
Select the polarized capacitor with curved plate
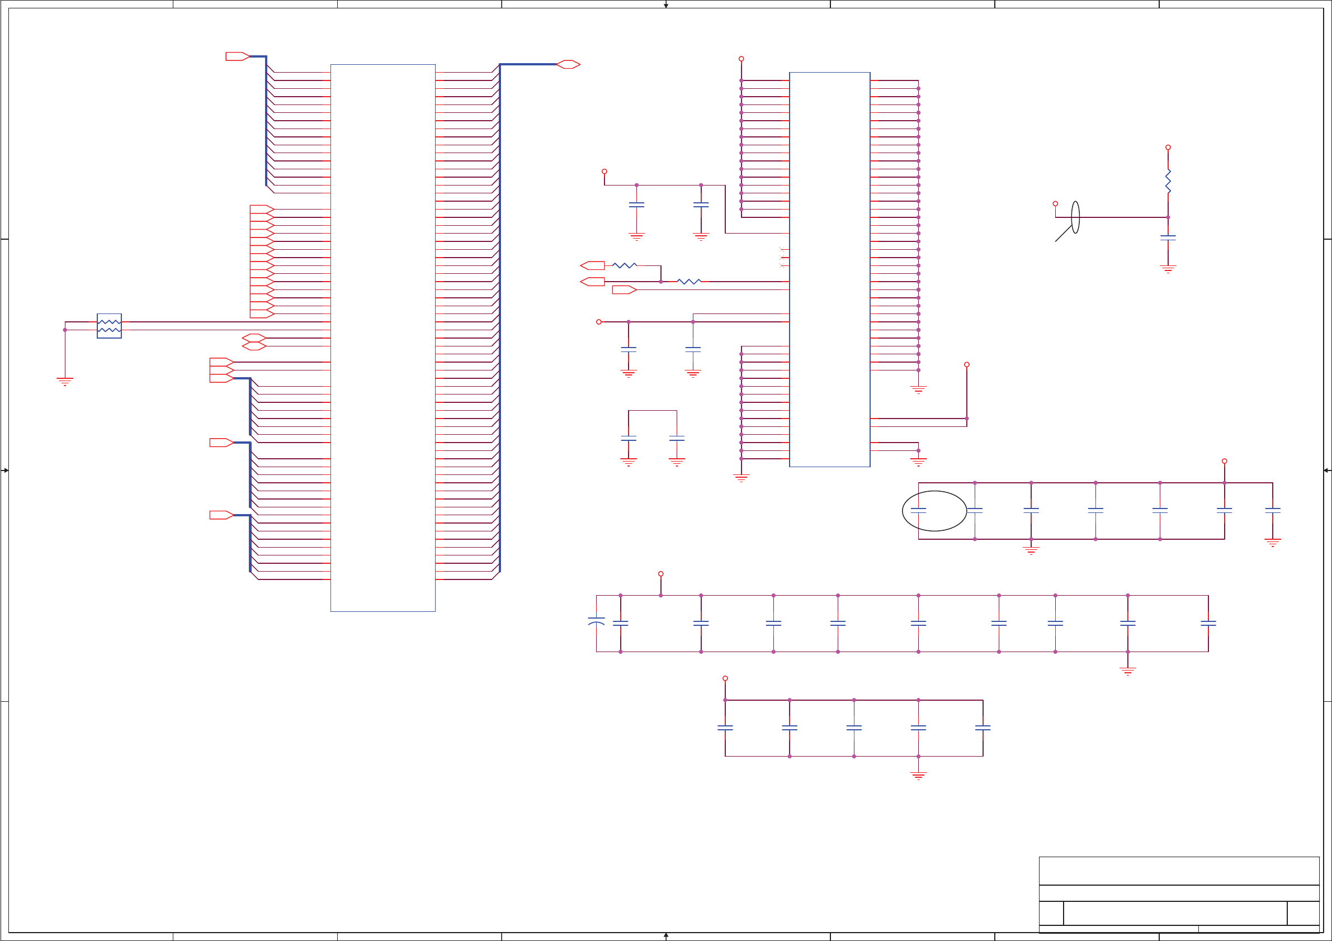pyautogui.click(x=597, y=621)
